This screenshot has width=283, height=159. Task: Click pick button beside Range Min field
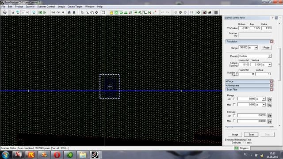pos(269,99)
